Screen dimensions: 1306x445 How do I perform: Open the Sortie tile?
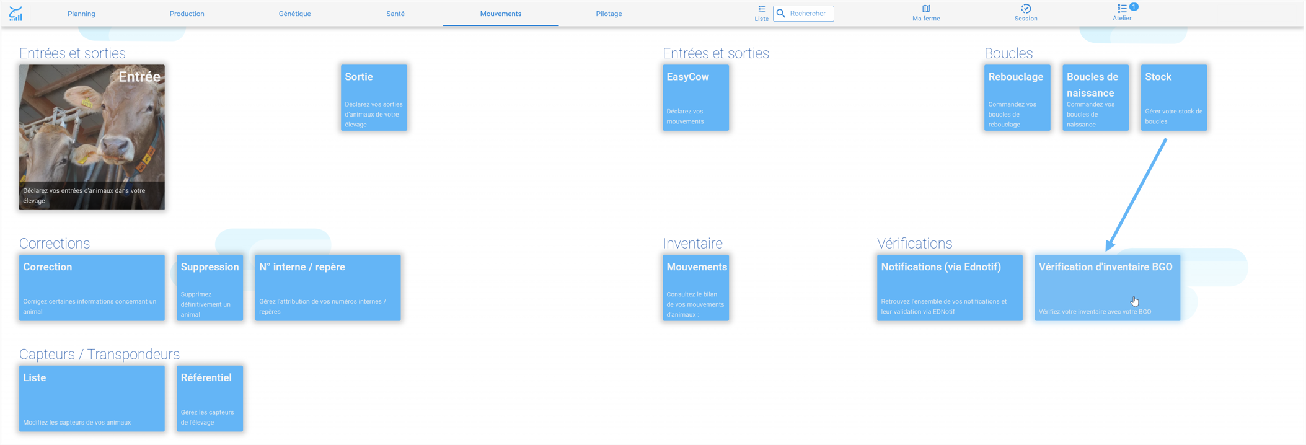(x=374, y=97)
